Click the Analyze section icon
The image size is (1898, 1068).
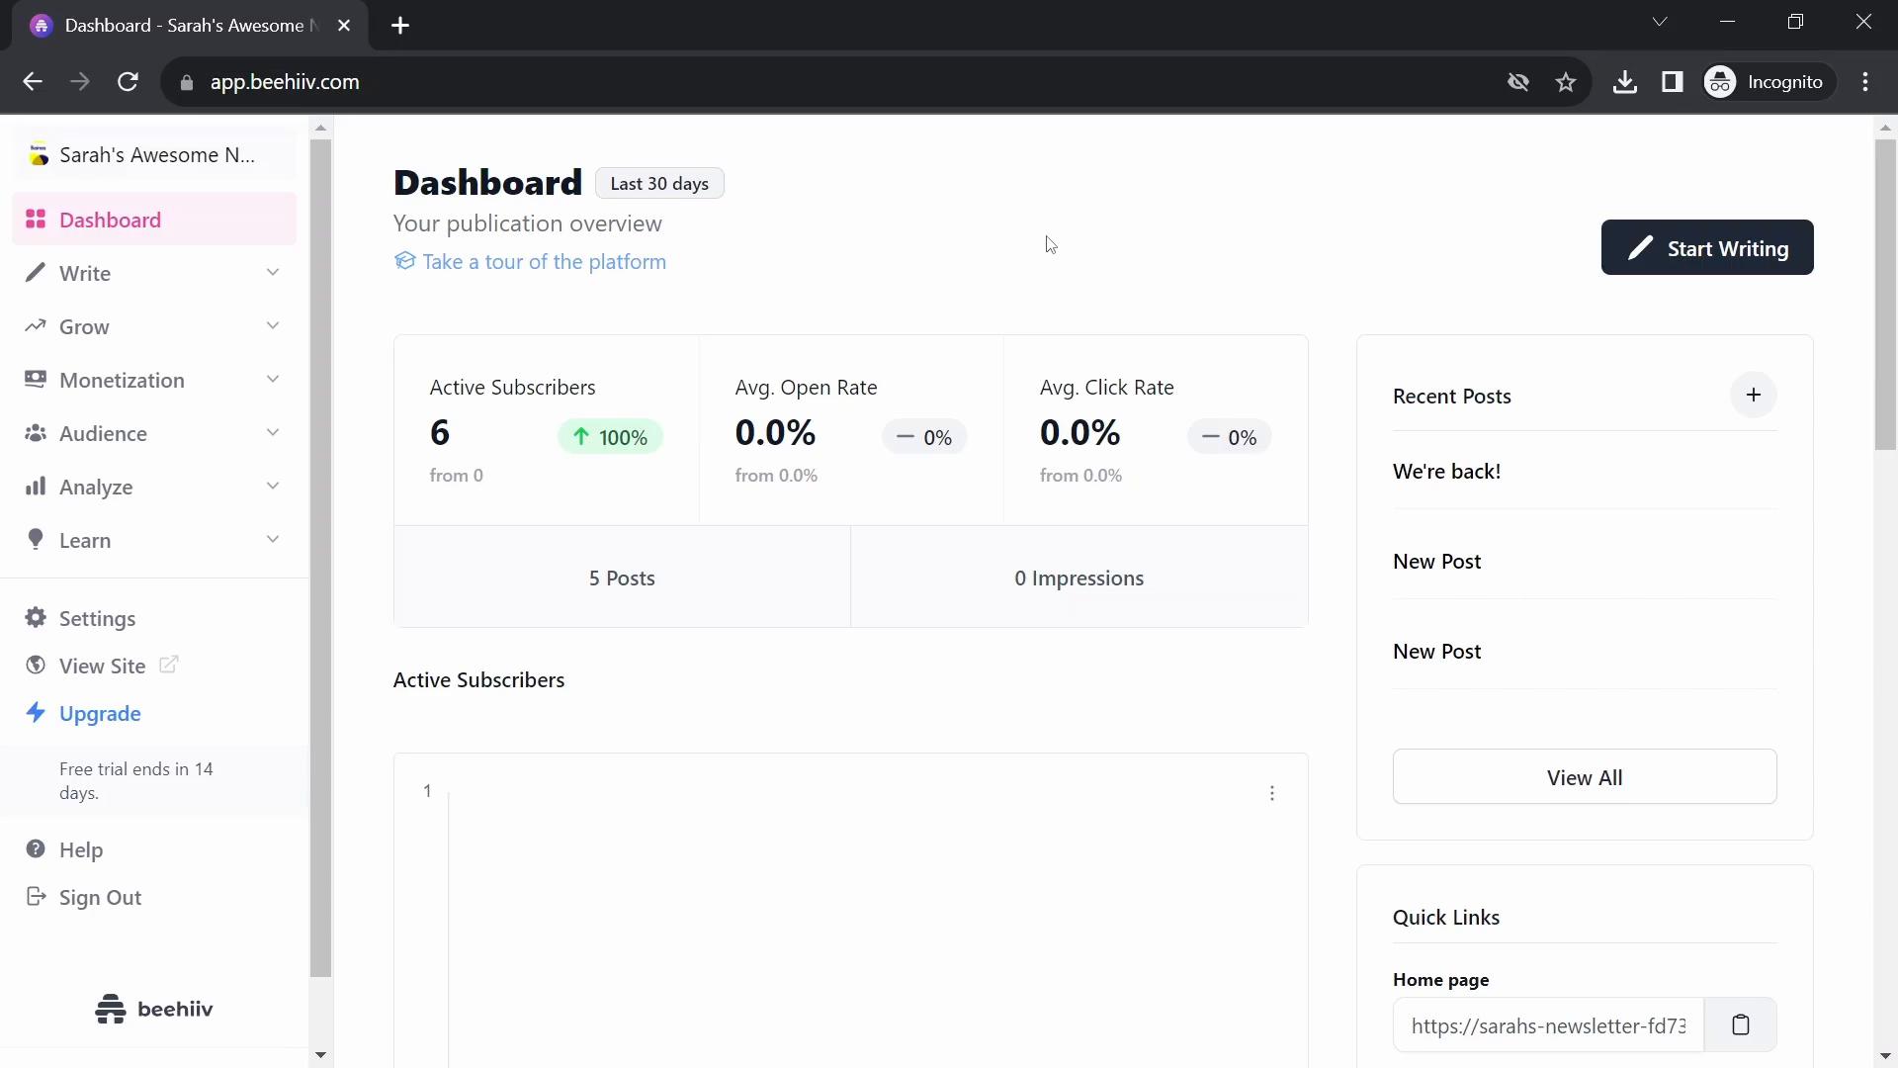[x=36, y=487]
